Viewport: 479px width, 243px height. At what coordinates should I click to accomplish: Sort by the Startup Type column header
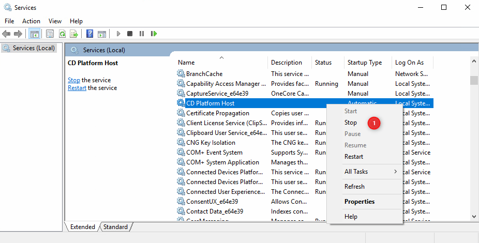(365, 63)
